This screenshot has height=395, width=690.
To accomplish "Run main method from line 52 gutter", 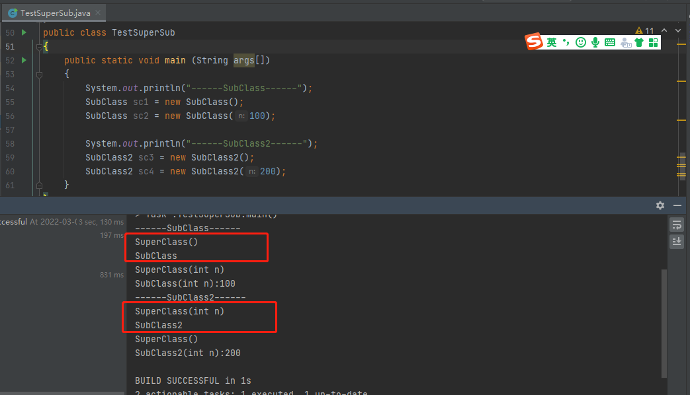I will [x=24, y=60].
